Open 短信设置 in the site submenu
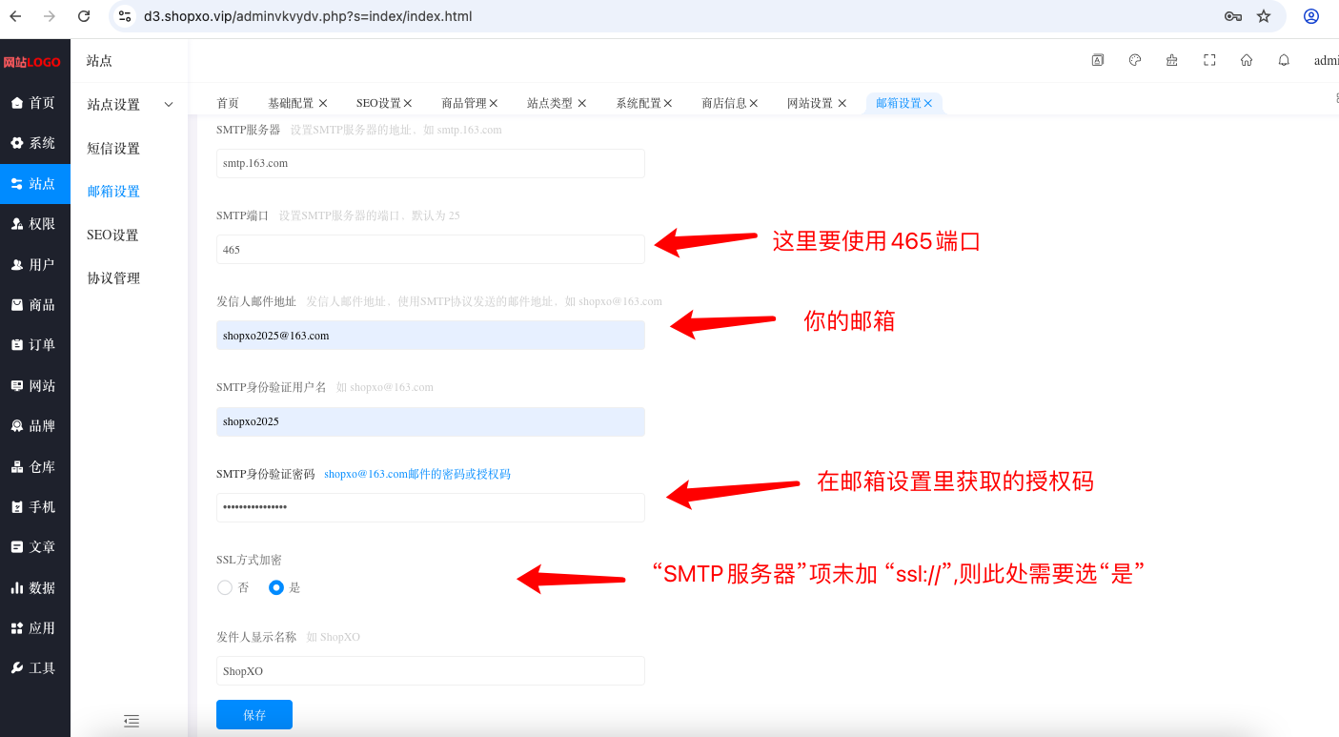This screenshot has width=1339, height=737. click(x=113, y=149)
